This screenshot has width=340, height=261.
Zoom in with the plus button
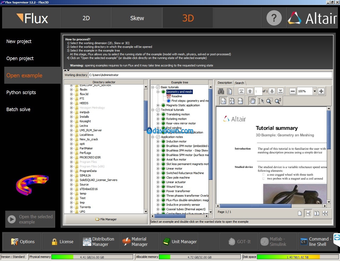coord(321,91)
